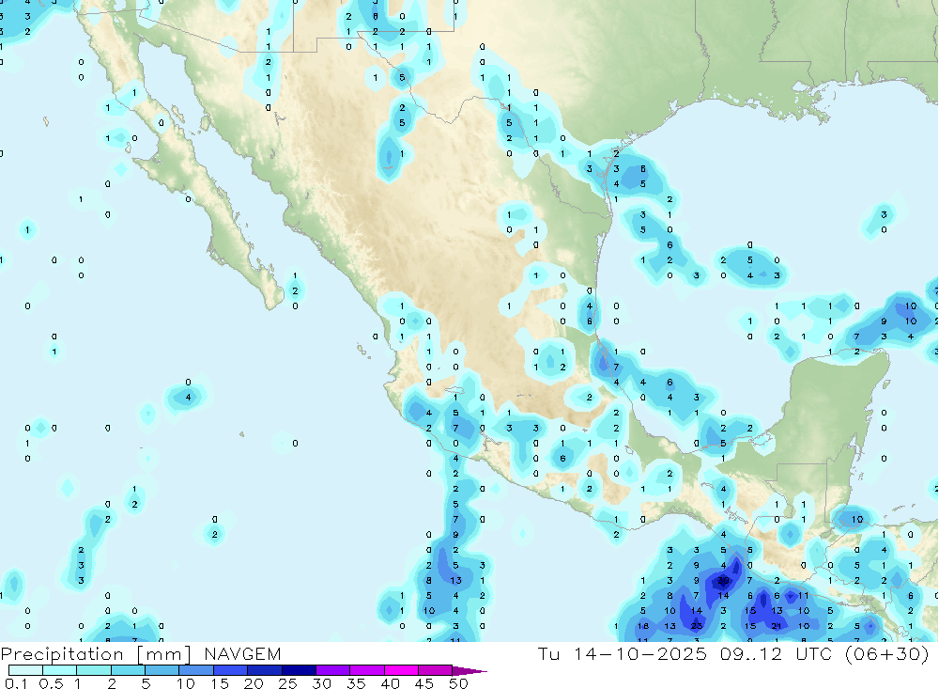Image resolution: width=939 pixels, height=689 pixels.
Task: Click the '09..12' time range text
Action: 751,653
